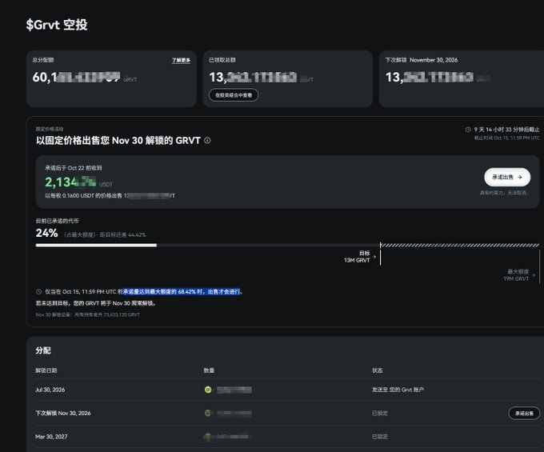The width and height of the screenshot is (544, 452).
Task: Click the clock icon beside countdown timer
Action: [468, 130]
